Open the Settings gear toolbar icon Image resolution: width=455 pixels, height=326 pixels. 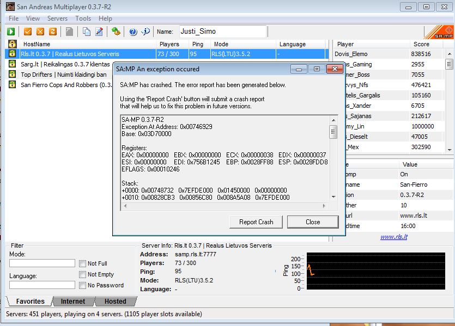pos(116,32)
